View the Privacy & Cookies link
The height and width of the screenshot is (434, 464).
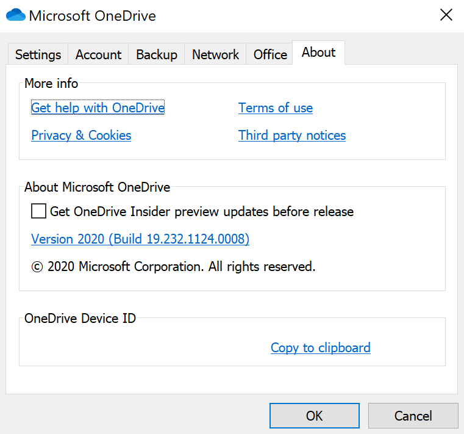point(81,136)
